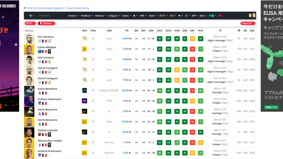
Task: Click the Karim Benzema IF player photo
Action: click(29, 112)
